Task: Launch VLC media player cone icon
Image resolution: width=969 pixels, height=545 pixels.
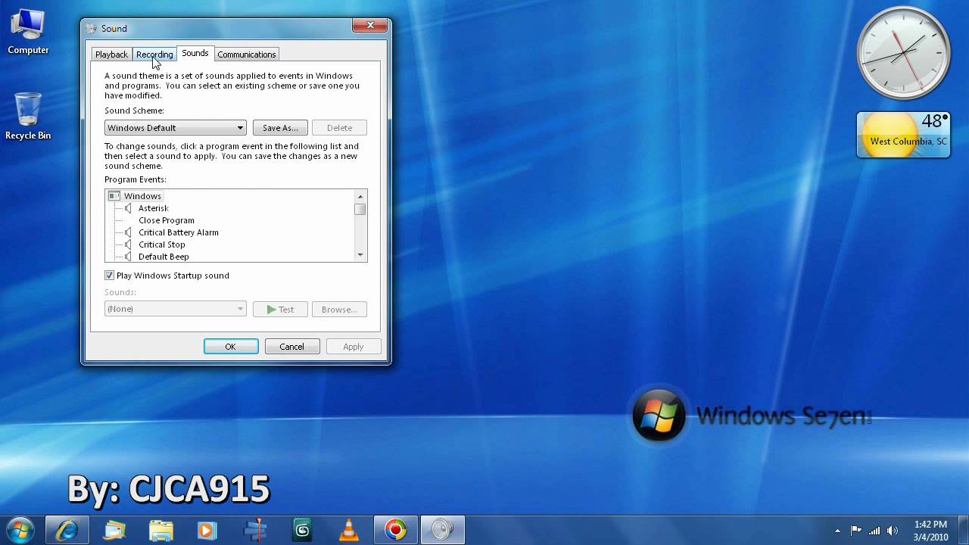Action: [349, 530]
